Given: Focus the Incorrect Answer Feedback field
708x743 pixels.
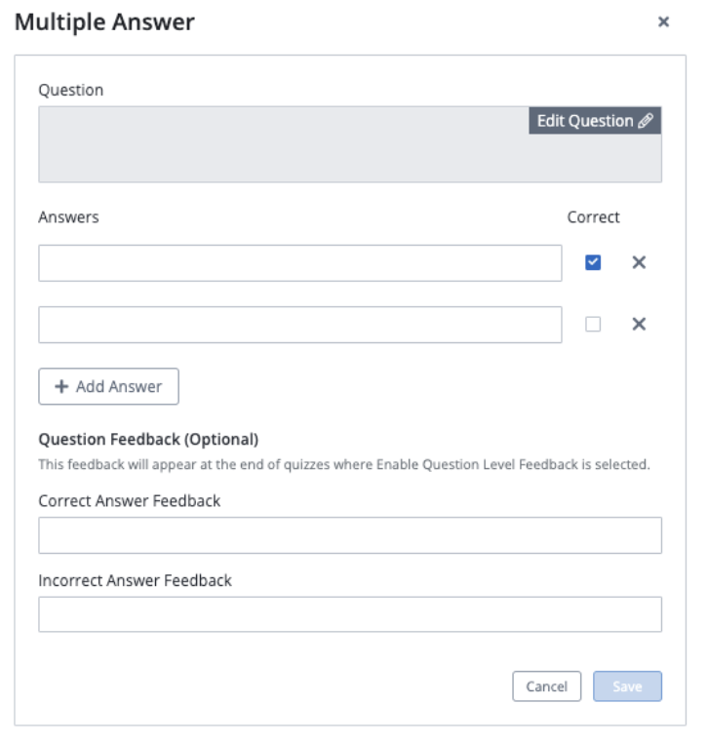Looking at the screenshot, I should [x=350, y=614].
